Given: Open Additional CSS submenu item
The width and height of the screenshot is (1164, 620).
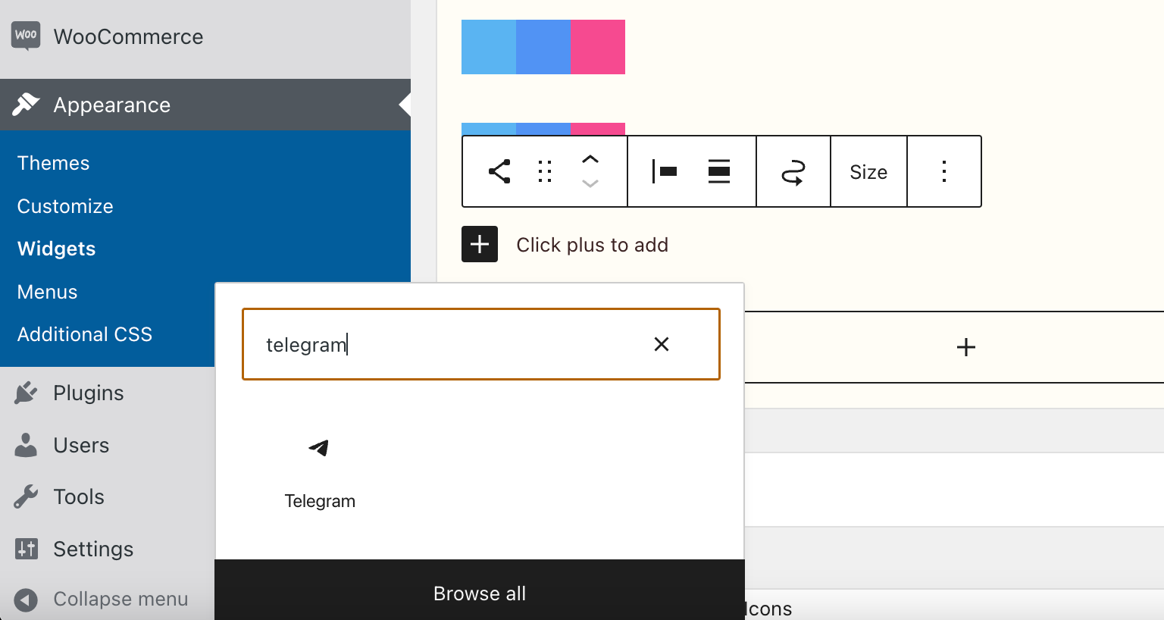Looking at the screenshot, I should (85, 334).
